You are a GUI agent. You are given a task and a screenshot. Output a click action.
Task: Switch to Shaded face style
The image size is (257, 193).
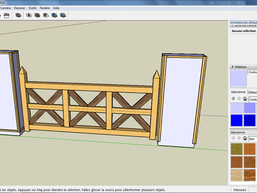tap(46, 15)
